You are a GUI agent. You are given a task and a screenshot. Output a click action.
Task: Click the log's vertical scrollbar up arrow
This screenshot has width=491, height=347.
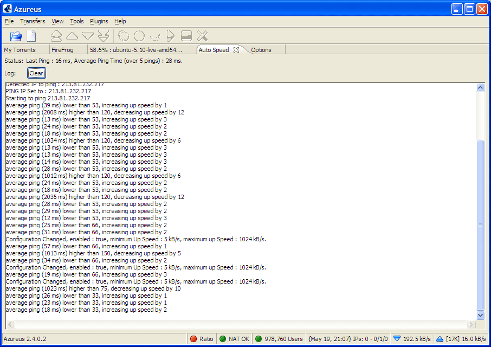481,88
